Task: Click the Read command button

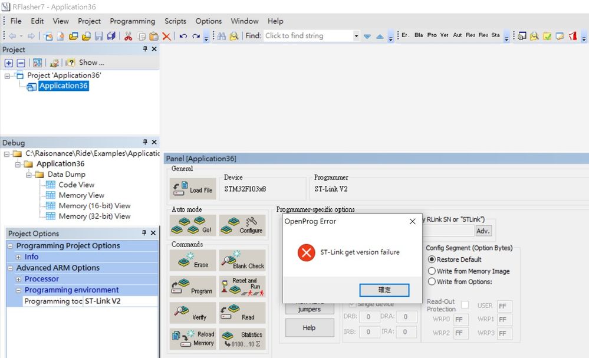Action: click(242, 313)
